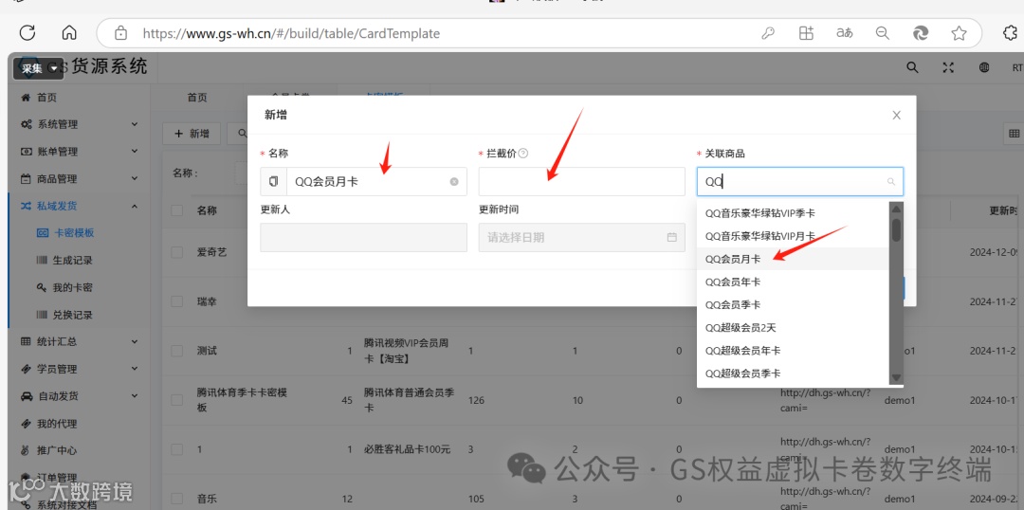The image size is (1024, 510).
Task: Click the dropdown scrollbar up arrow
Action: click(896, 209)
